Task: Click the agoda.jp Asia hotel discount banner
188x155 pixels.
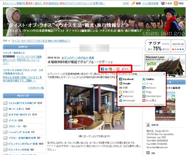Action: pos(165,46)
